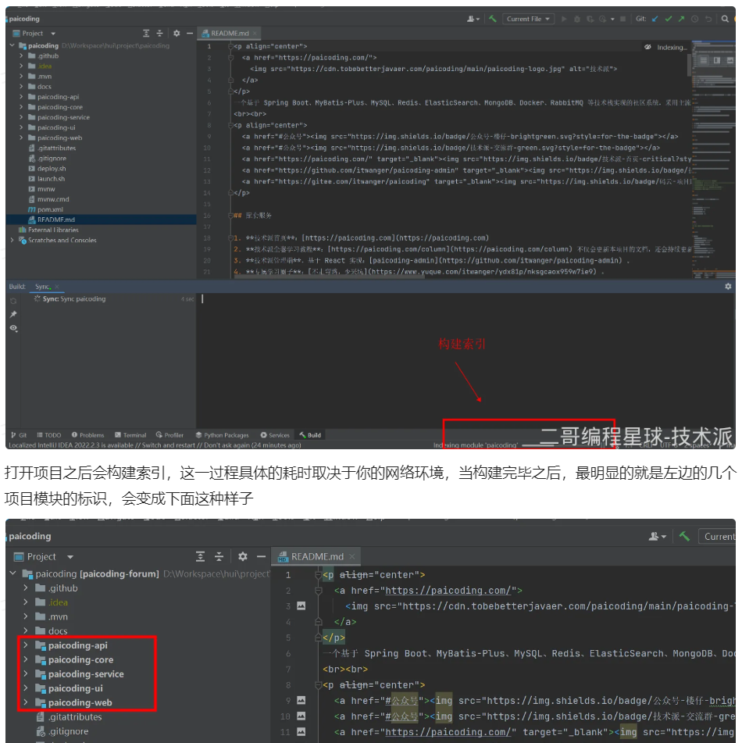
Task: Open the Project view dropdown in the bottom panel
Action: 70,557
